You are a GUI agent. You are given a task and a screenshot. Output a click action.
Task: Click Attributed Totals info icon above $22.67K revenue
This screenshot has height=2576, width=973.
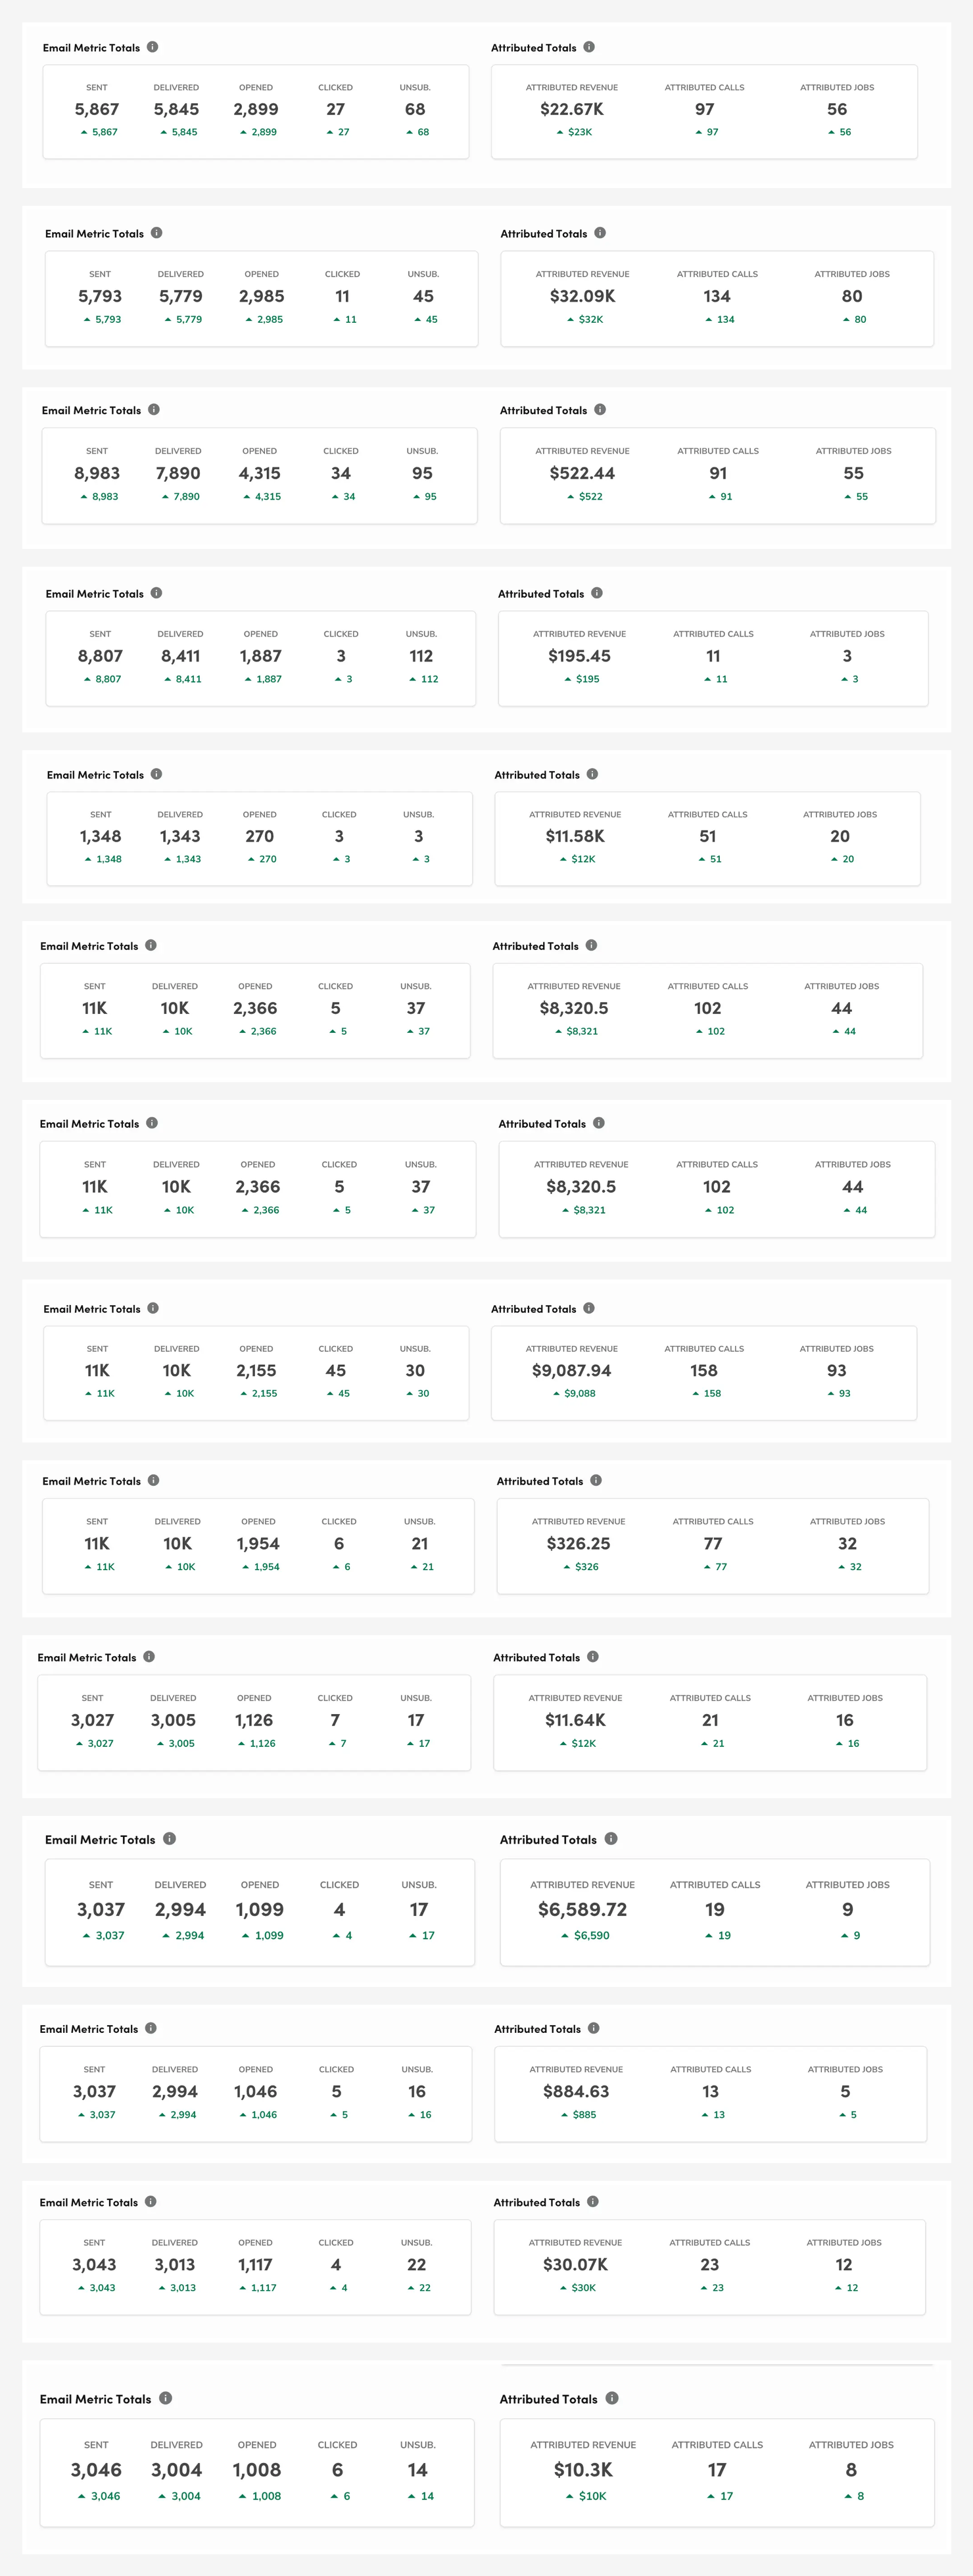pos(589,47)
